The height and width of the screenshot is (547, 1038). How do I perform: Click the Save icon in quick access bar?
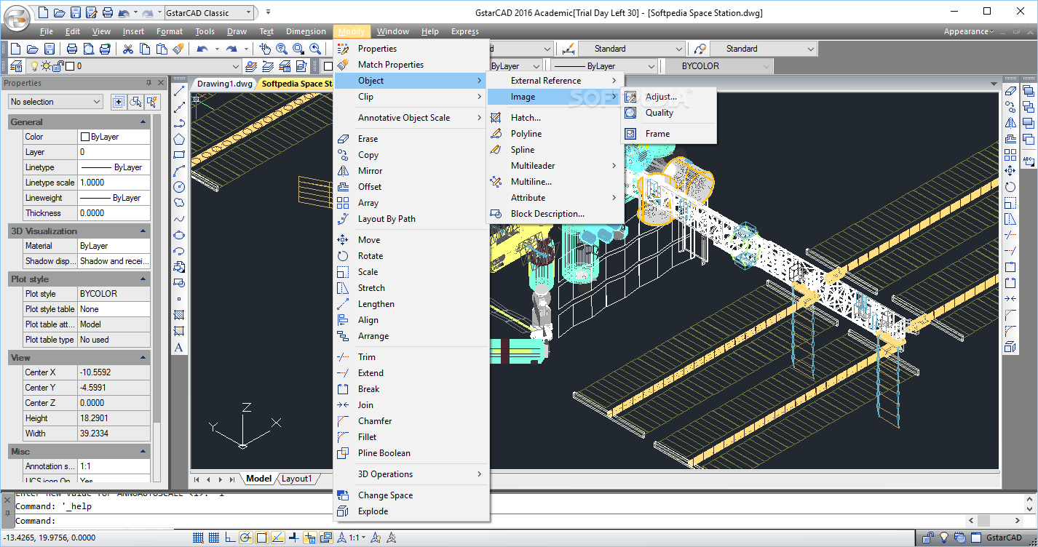pos(75,12)
